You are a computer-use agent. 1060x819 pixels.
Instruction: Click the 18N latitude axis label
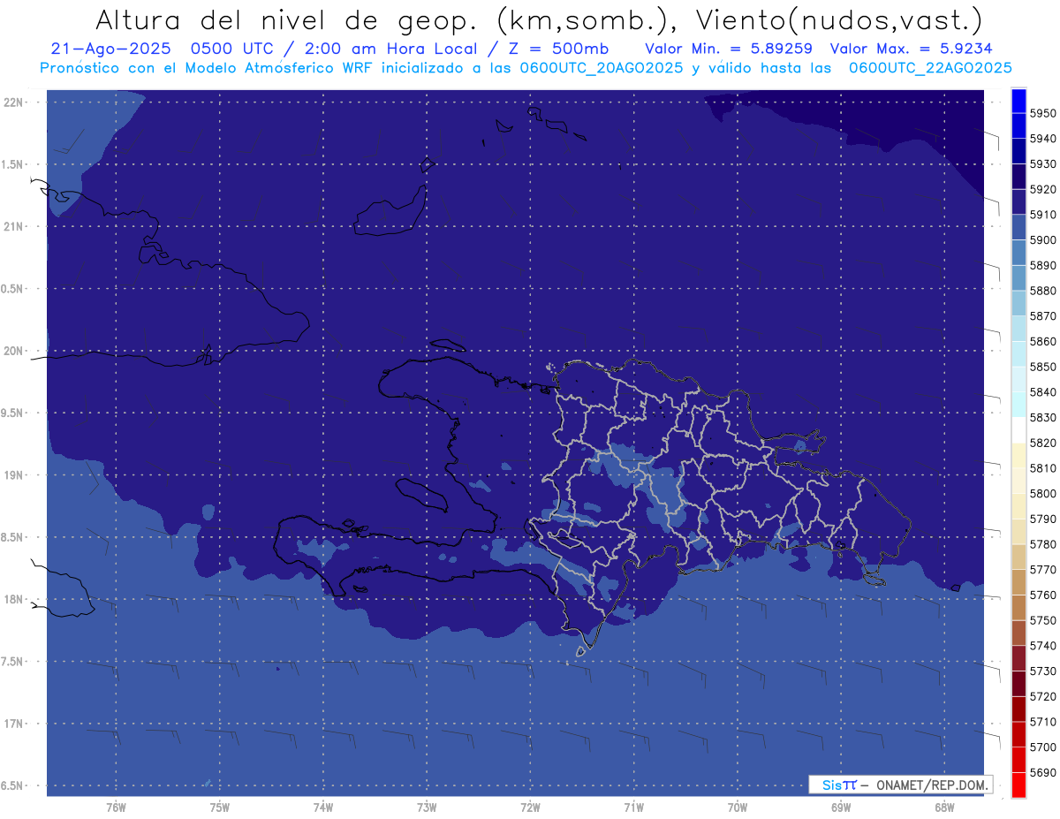(x=15, y=599)
